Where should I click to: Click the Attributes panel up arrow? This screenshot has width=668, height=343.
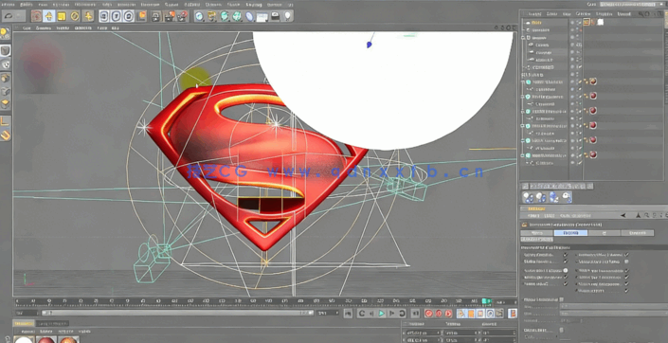pyautogui.click(x=639, y=216)
